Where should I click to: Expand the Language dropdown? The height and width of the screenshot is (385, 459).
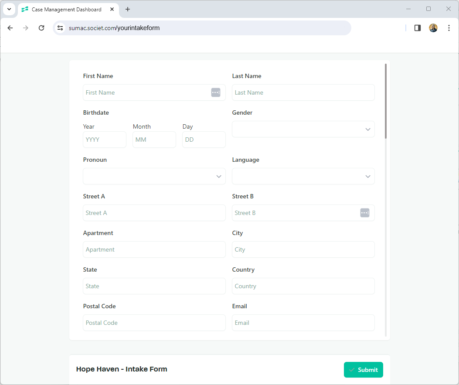click(303, 176)
